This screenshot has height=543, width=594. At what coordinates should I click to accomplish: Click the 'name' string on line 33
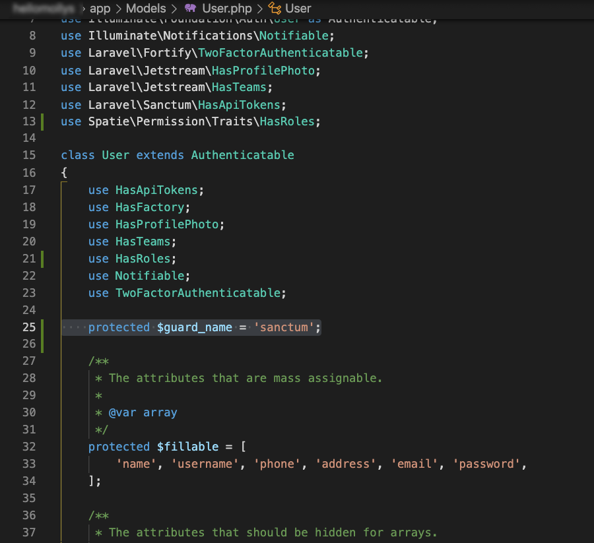pos(136,464)
